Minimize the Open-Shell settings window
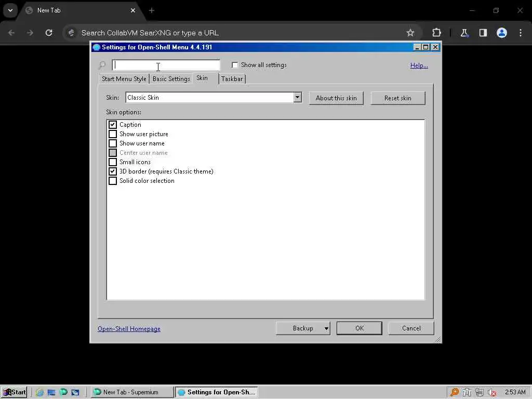The width and height of the screenshot is (532, 399). tap(417, 47)
